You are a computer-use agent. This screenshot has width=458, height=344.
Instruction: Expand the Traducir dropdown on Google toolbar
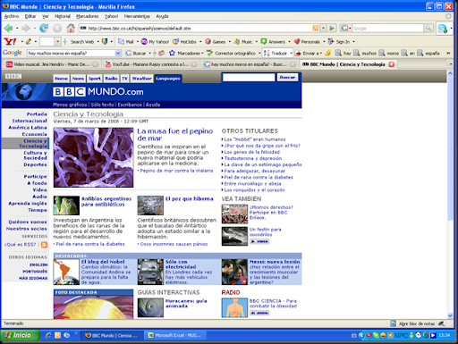click(291, 54)
